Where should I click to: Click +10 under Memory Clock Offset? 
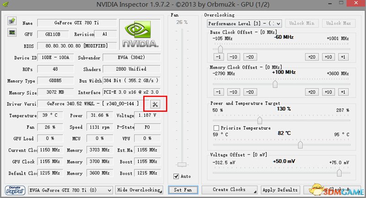(328, 92)
